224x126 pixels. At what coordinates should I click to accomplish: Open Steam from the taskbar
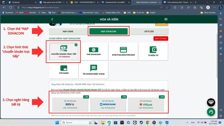click(141, 123)
